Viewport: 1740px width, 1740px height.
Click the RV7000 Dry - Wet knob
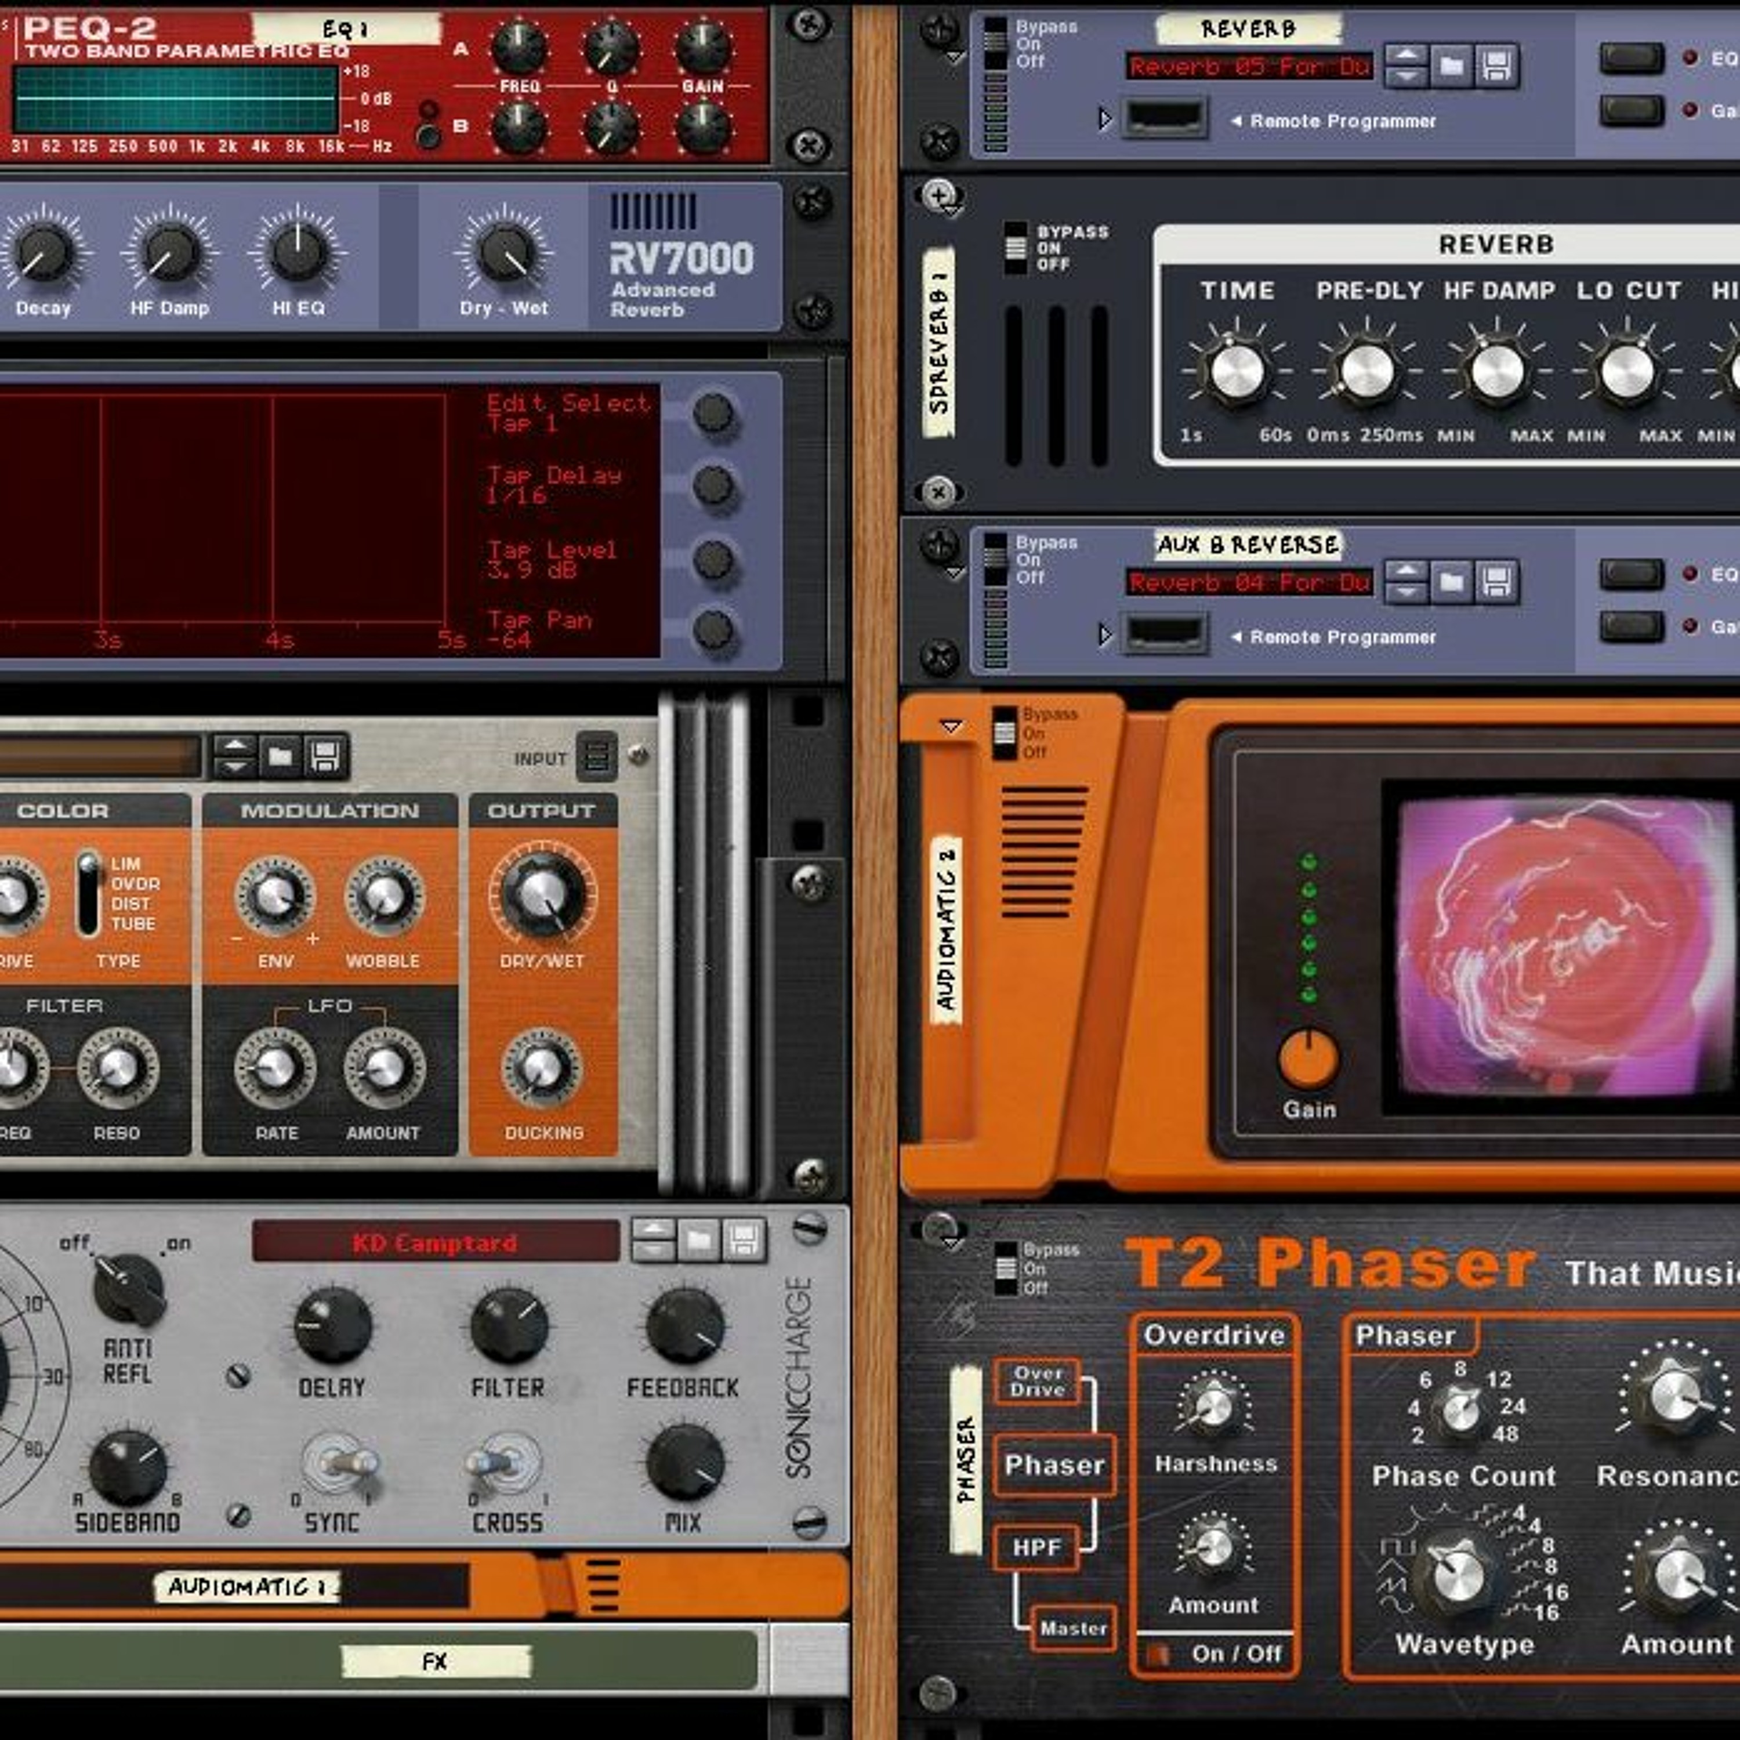click(505, 253)
